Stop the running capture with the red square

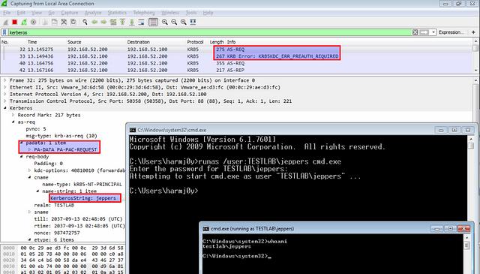(x=14, y=22)
